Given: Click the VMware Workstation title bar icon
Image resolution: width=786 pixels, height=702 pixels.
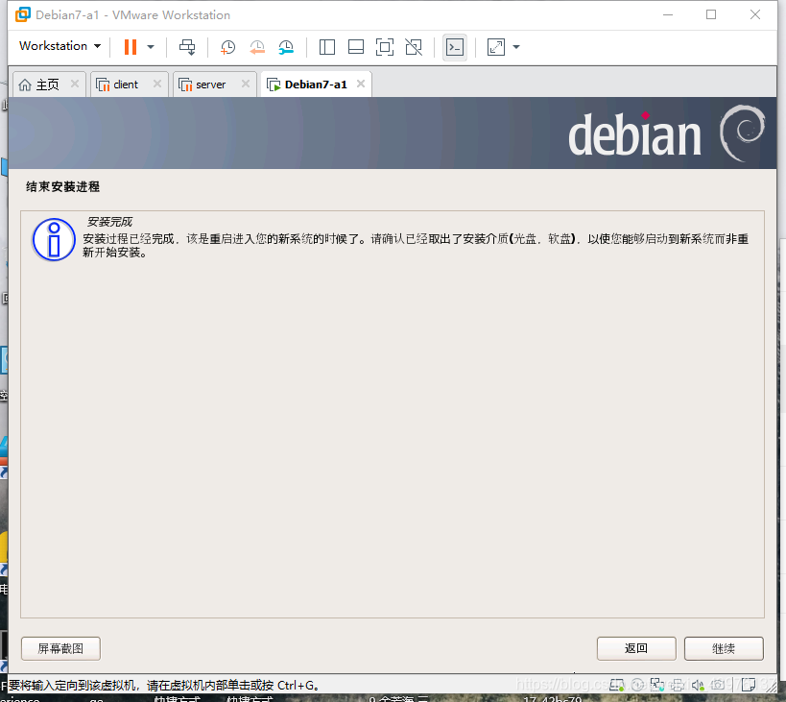Looking at the screenshot, I should [x=23, y=15].
